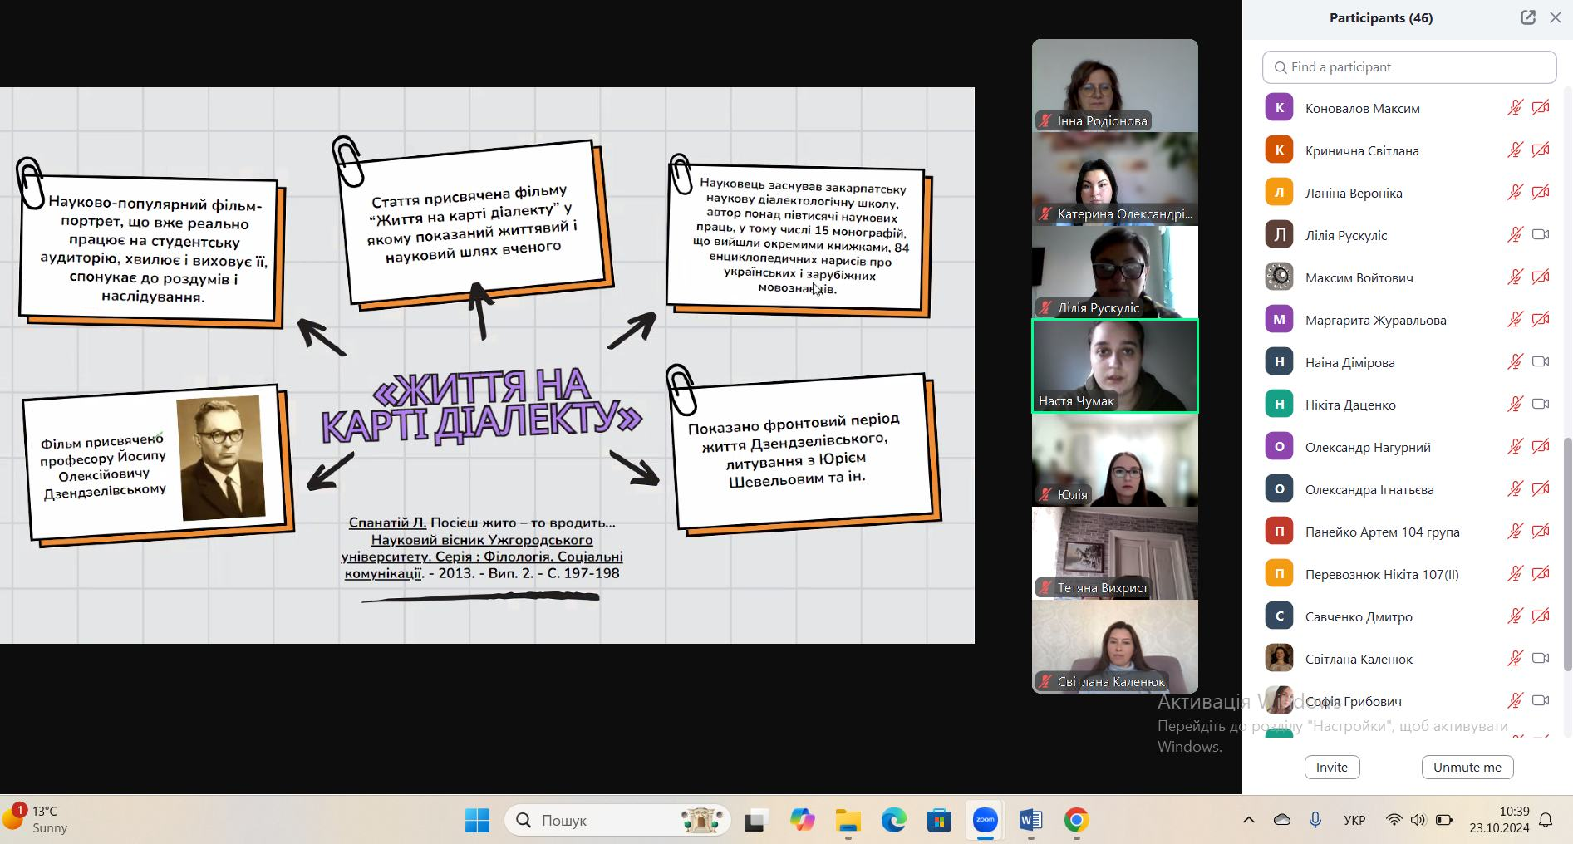Click muted microphone icon for Коновалов Максим
Viewport: 1573px width, 844px height.
[x=1515, y=108]
